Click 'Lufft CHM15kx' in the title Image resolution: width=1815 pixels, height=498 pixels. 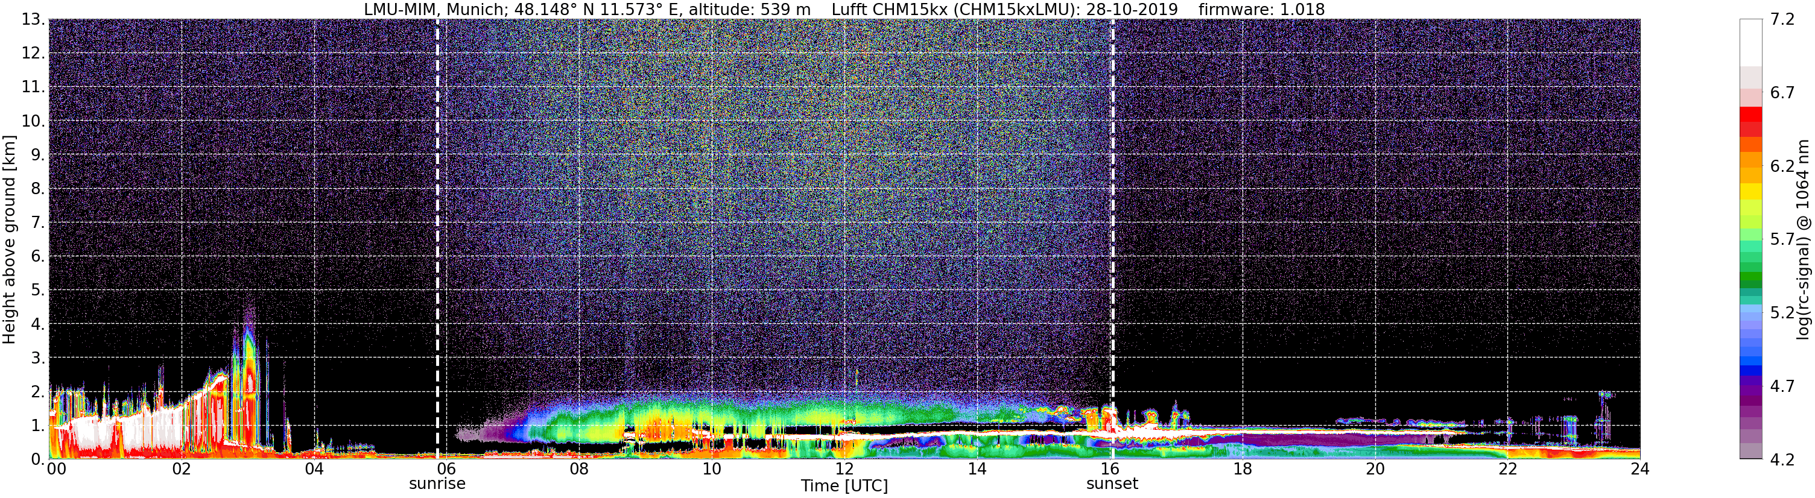[890, 10]
